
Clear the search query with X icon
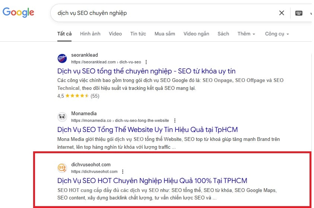click(282, 13)
